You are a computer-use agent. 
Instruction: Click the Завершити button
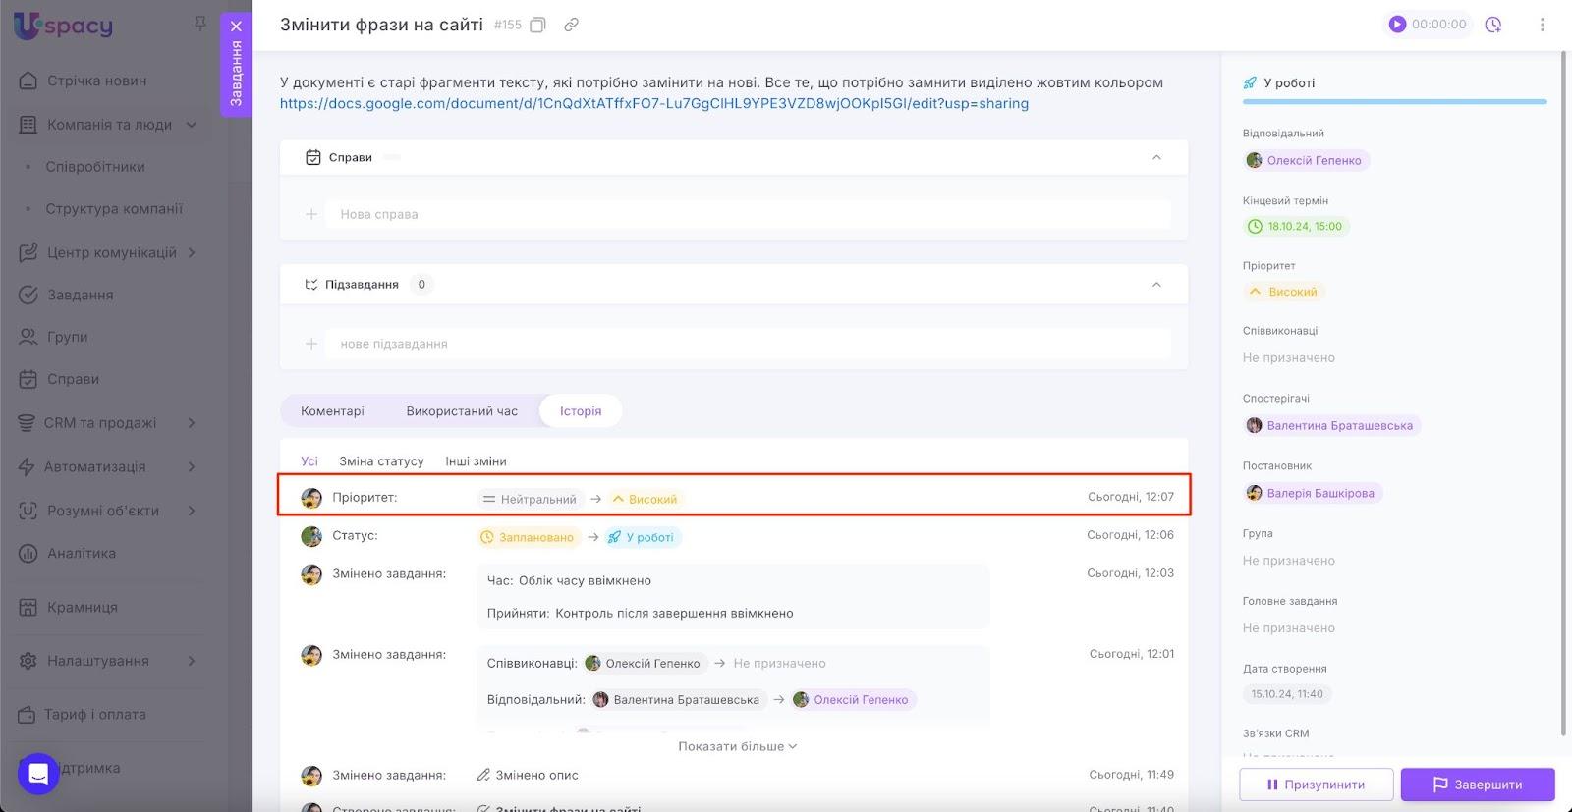pyautogui.click(x=1478, y=785)
